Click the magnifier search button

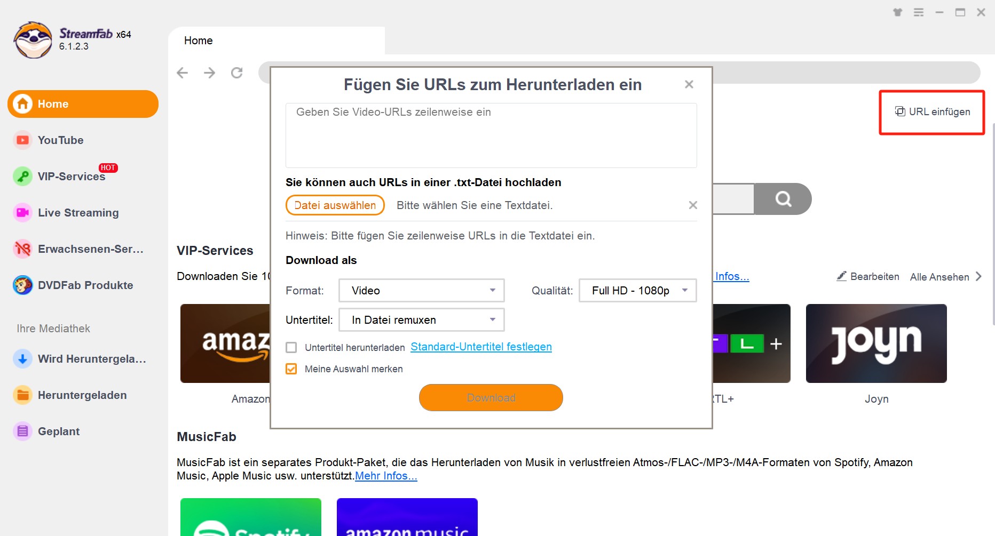(x=783, y=199)
